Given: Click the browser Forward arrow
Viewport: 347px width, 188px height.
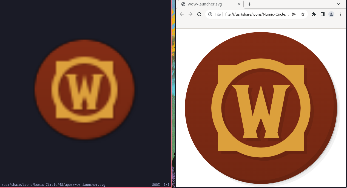Looking at the screenshot, I should (190, 14).
